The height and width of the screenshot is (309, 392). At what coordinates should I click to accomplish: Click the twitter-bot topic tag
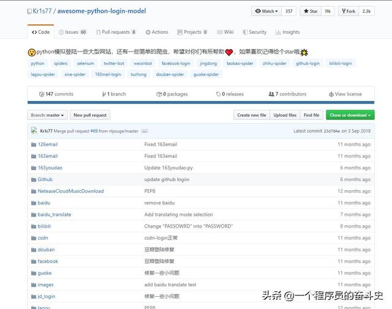click(114, 64)
